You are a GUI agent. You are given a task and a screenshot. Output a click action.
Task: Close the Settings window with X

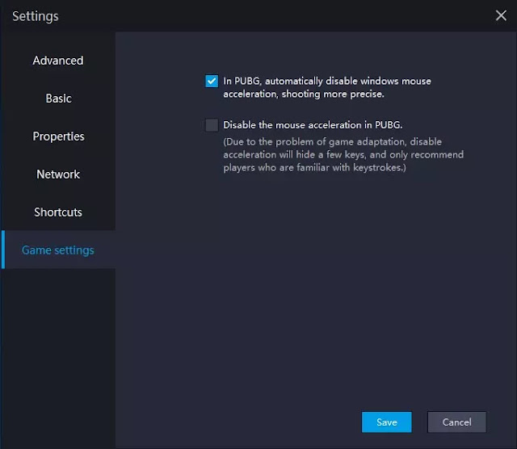[501, 15]
